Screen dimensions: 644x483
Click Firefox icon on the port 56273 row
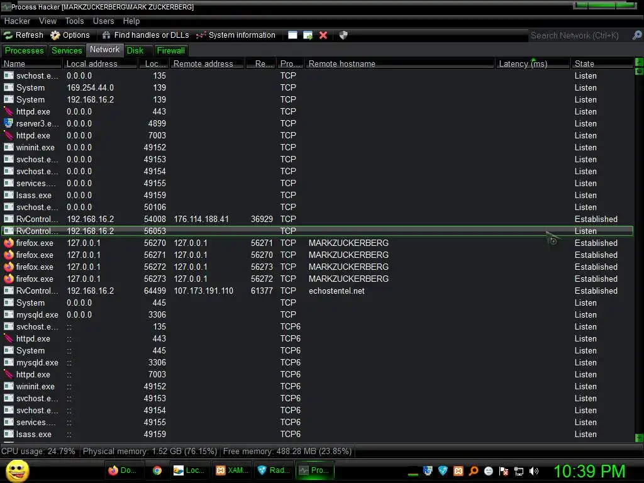(x=9, y=279)
